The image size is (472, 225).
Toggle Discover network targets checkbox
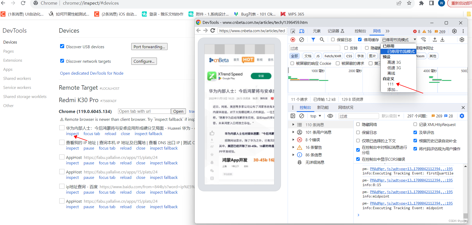[x=62, y=61]
